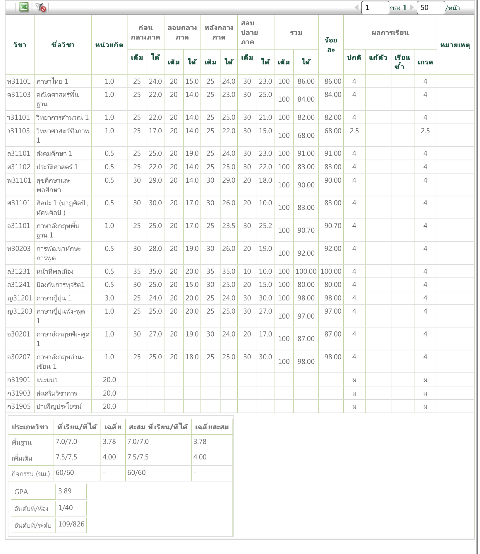Select subject code ญ31203
This screenshot has height=554, width=480.
(20, 311)
